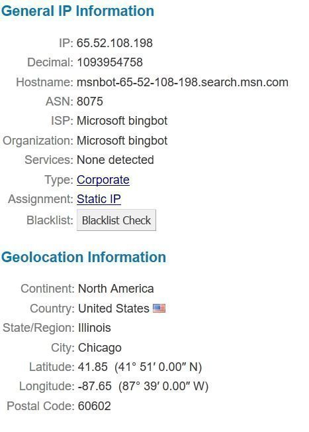Click the None detected services text
Image resolution: width=309 pixels, height=432 pixels.
coord(115,160)
